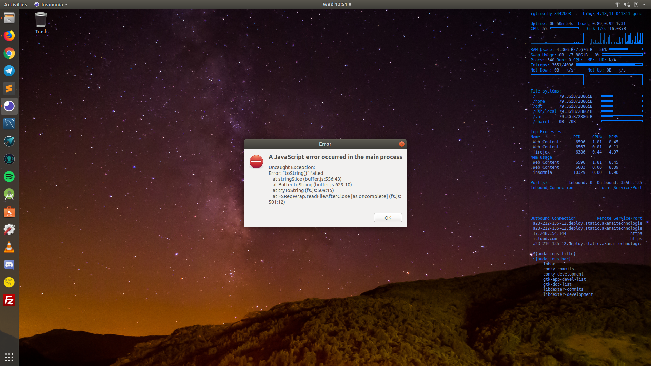
Task: Open the volume indicator in top bar
Action: click(627, 4)
